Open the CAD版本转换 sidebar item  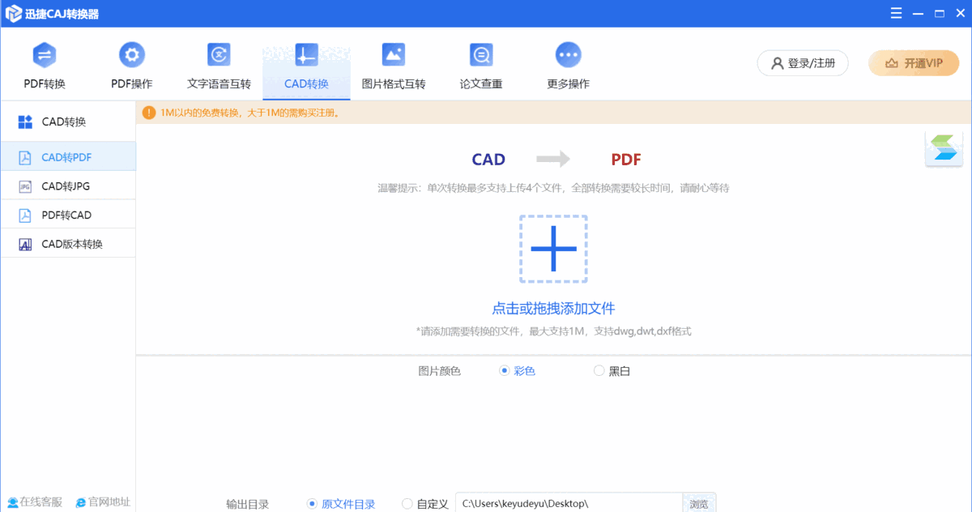pyautogui.click(x=68, y=242)
